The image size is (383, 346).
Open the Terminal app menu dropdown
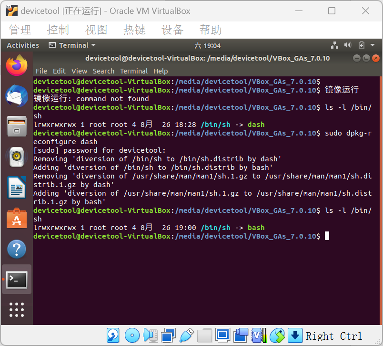(72, 45)
